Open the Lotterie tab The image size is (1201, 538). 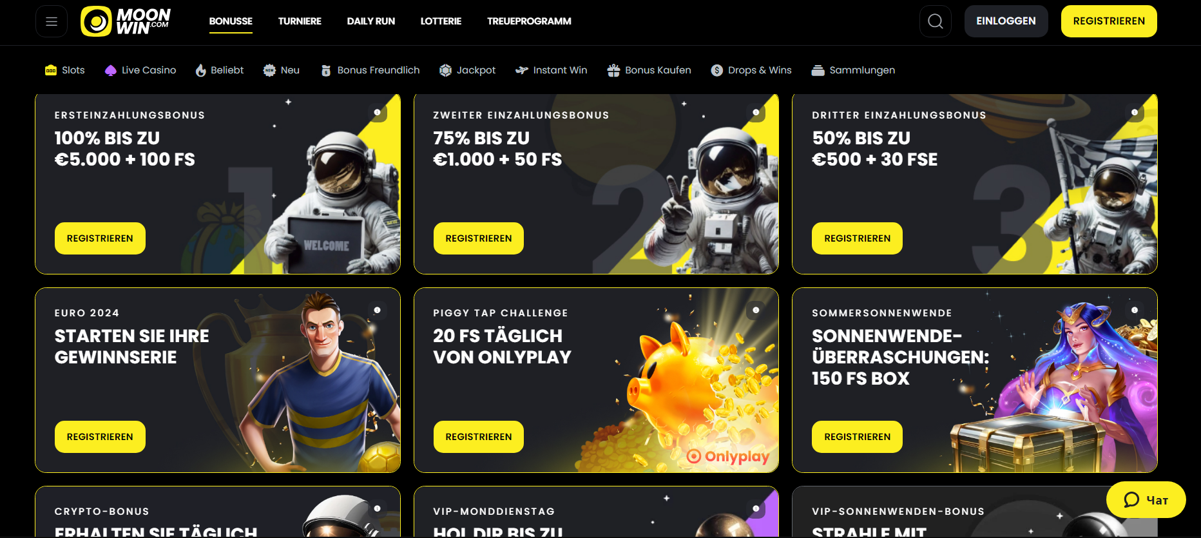(x=441, y=21)
